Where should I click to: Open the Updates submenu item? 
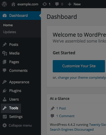(10, 32)
